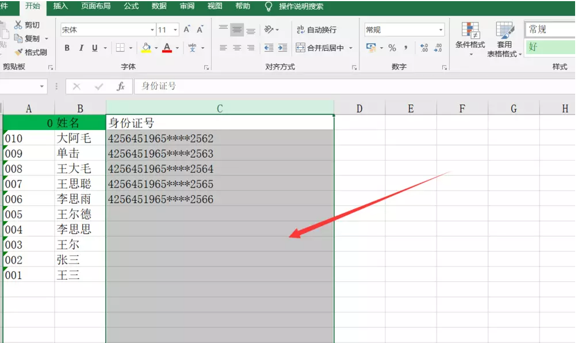Toggle bold formatting
The height and width of the screenshot is (343, 582).
coord(66,48)
